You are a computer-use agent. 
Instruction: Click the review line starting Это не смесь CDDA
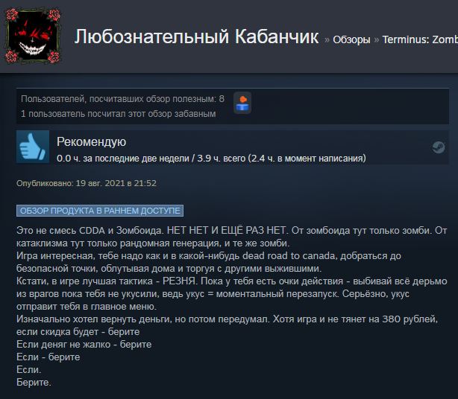[x=232, y=231]
